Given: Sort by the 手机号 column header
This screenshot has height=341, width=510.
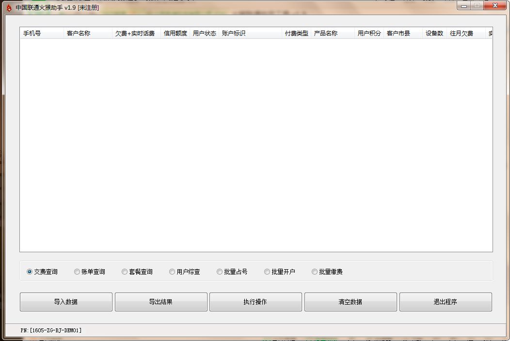Looking at the screenshot, I should (42, 33).
